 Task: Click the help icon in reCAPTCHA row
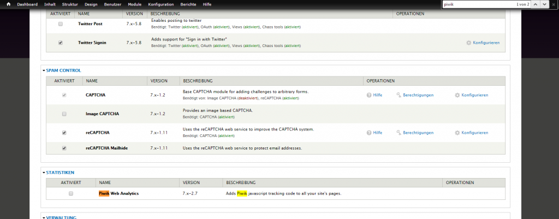[x=369, y=133]
